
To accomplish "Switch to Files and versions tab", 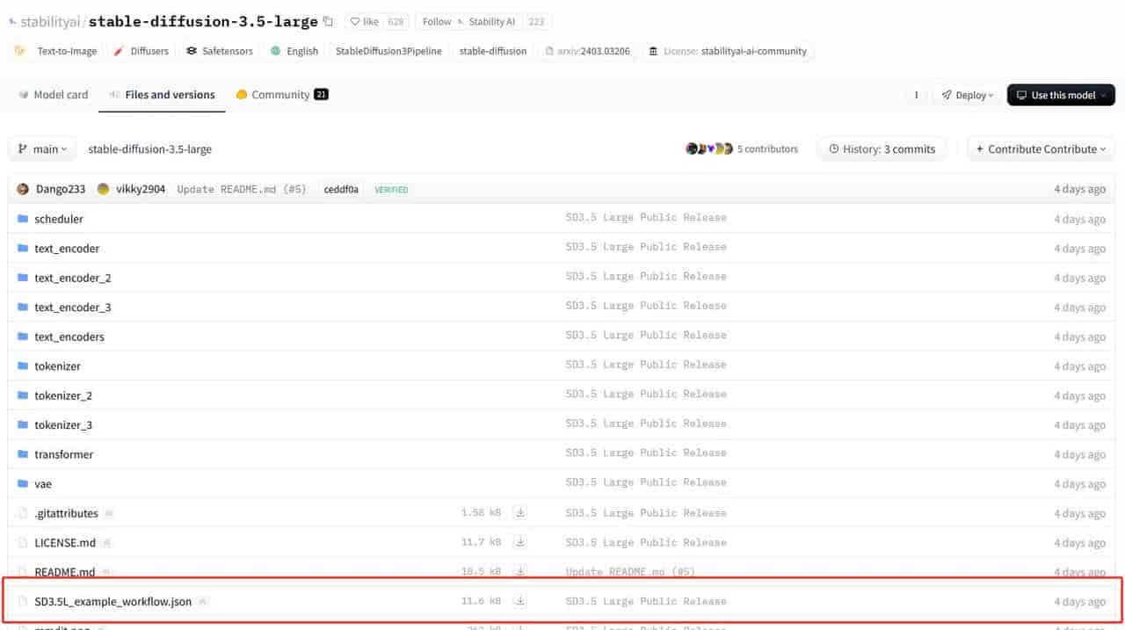I will coord(162,95).
